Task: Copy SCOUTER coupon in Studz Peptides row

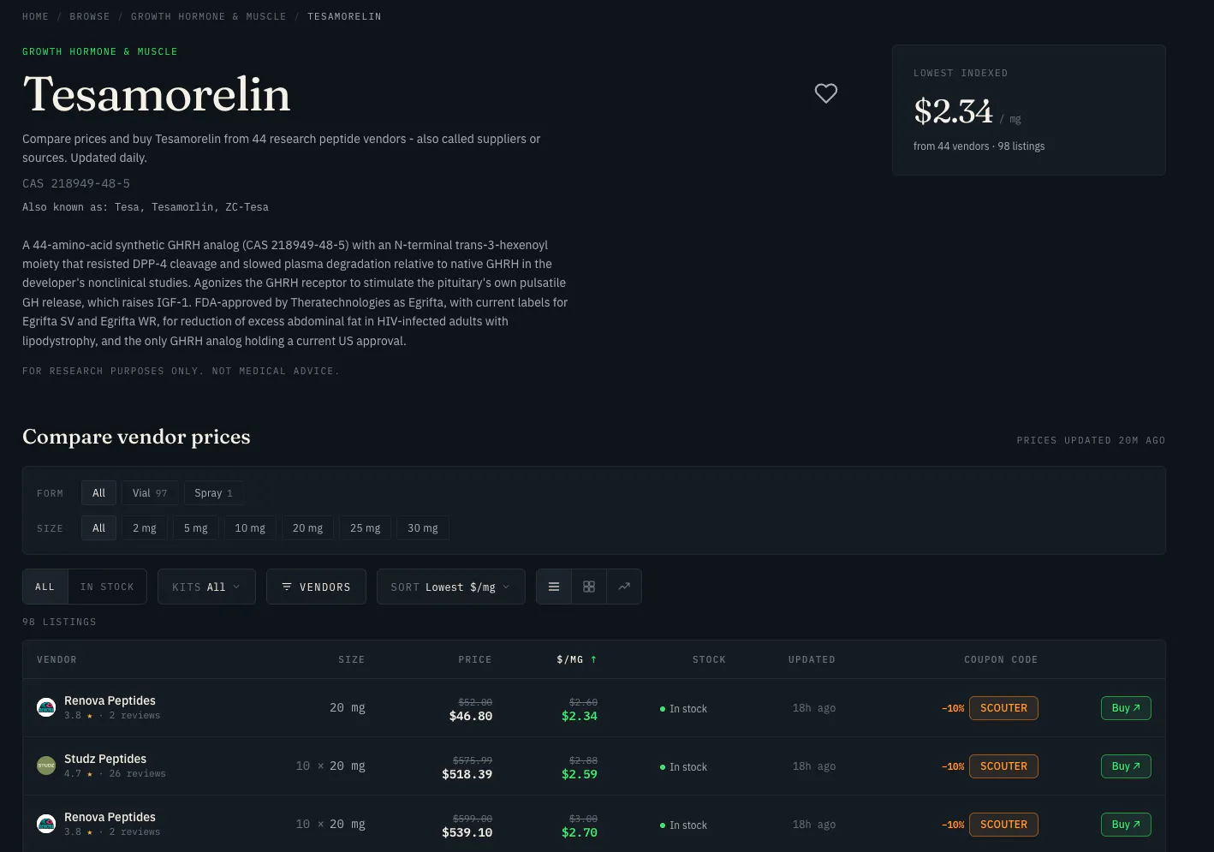Action: [1003, 766]
